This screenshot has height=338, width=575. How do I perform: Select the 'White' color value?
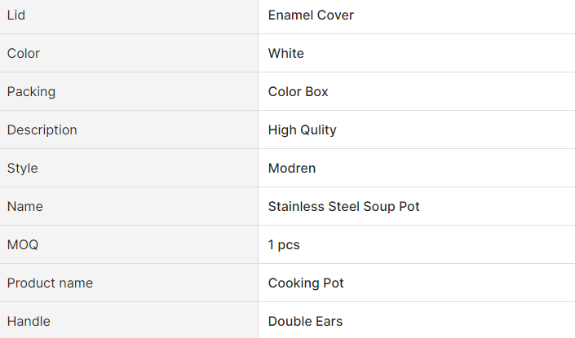click(x=286, y=53)
